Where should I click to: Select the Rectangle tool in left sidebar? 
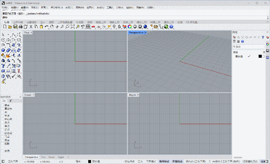point(19,40)
